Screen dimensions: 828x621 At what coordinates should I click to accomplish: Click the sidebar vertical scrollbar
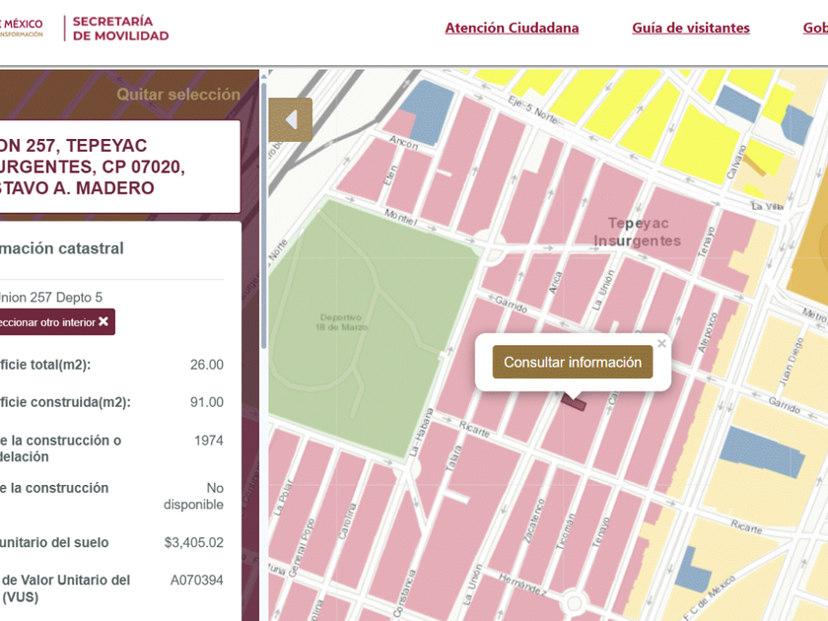click(263, 214)
